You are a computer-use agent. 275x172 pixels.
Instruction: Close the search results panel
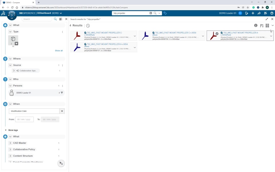click(x=272, y=19)
